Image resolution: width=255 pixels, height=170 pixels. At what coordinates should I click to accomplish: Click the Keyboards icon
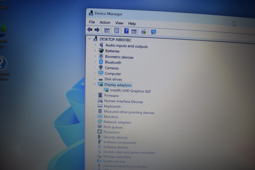pos(100,106)
